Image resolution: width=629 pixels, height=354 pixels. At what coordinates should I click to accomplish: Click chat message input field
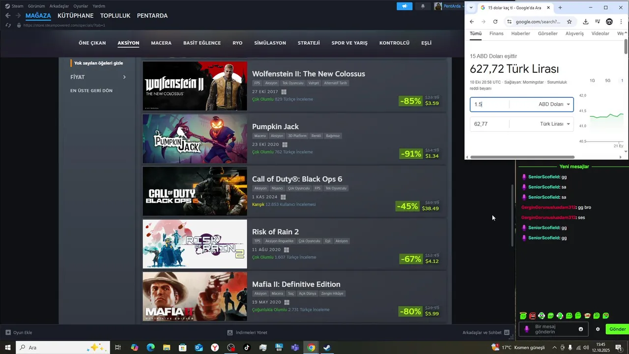tap(554, 329)
